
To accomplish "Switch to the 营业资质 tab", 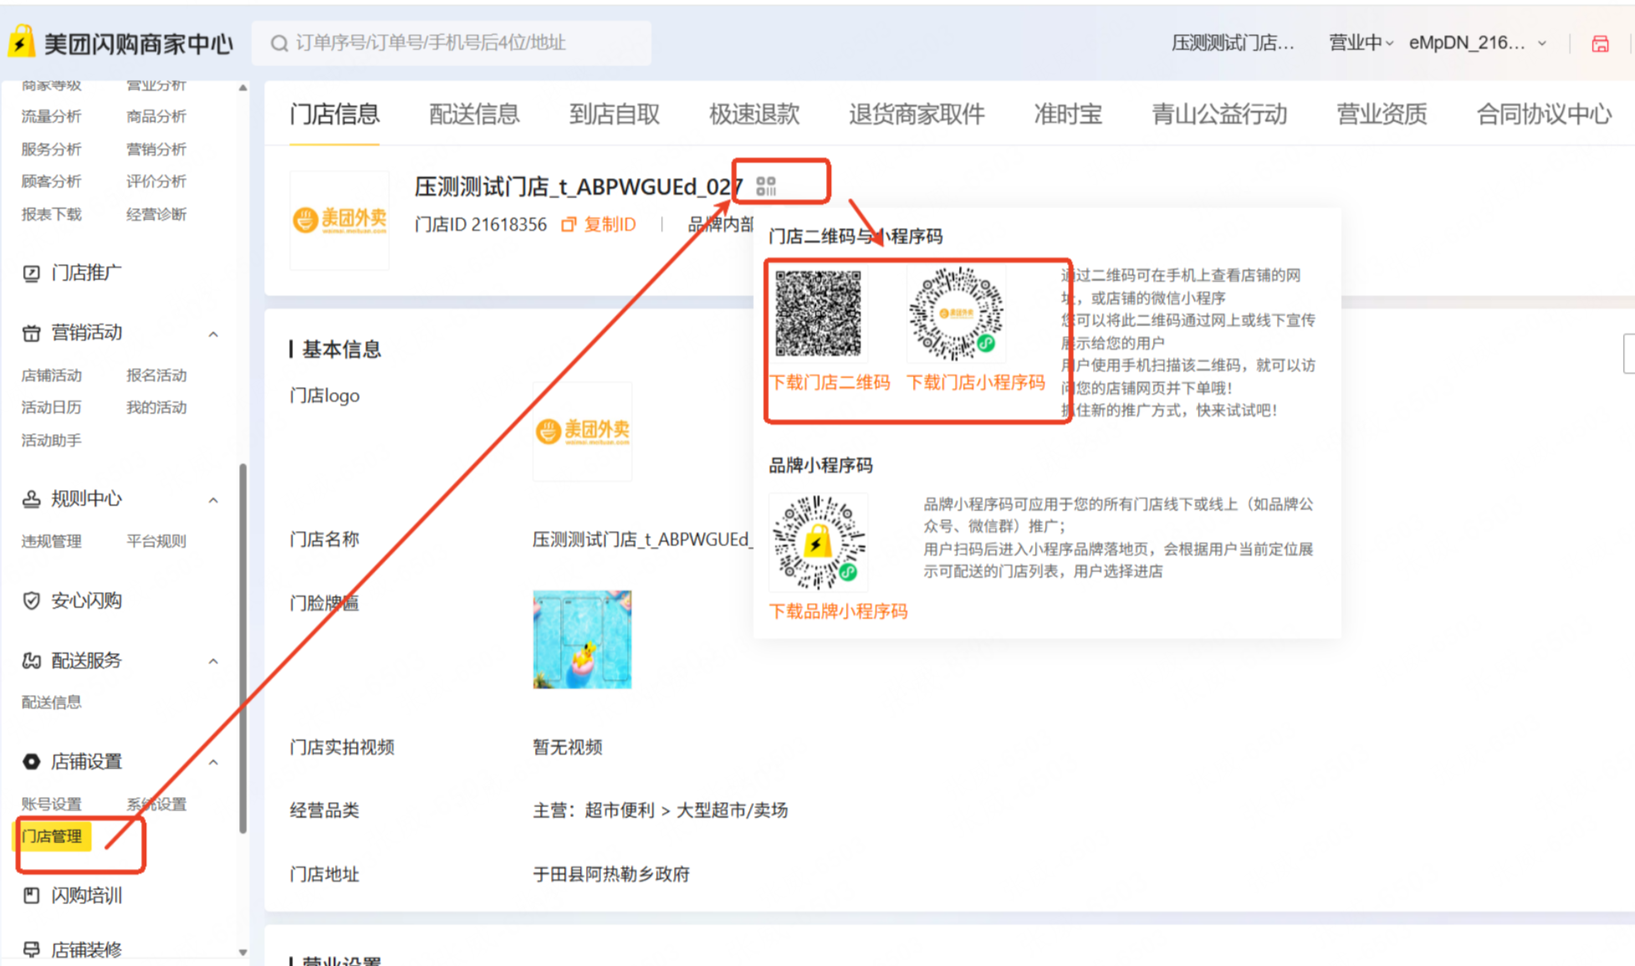I will pos(1382,114).
